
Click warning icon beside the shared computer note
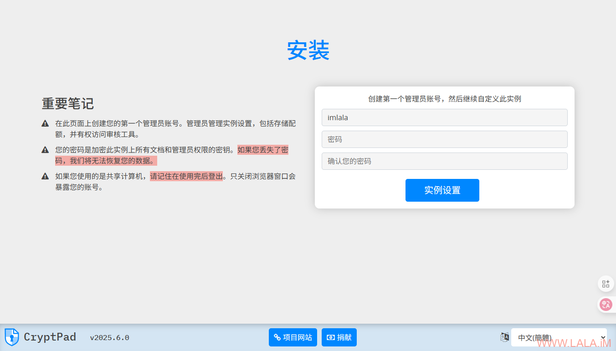(x=45, y=176)
